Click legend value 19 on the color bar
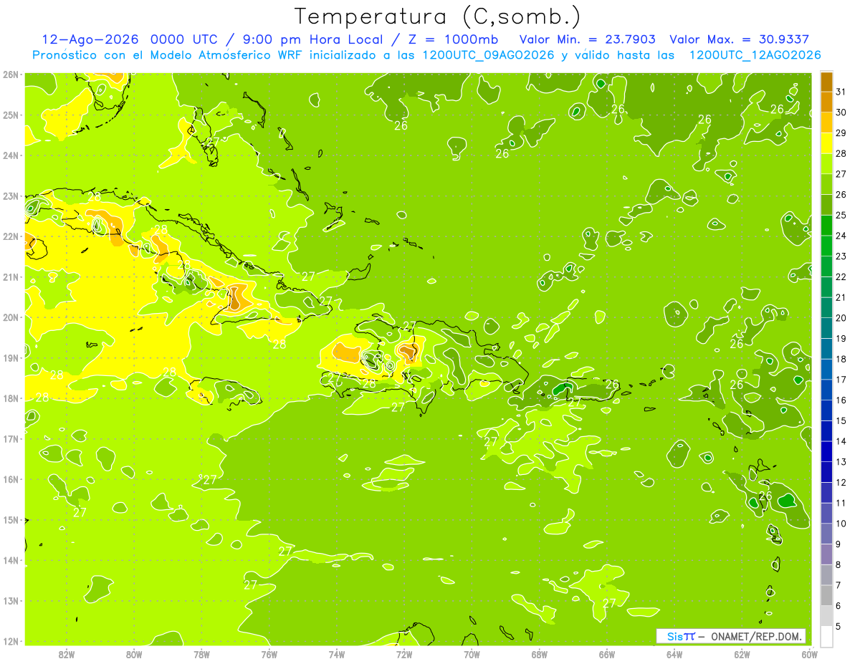 (841, 339)
